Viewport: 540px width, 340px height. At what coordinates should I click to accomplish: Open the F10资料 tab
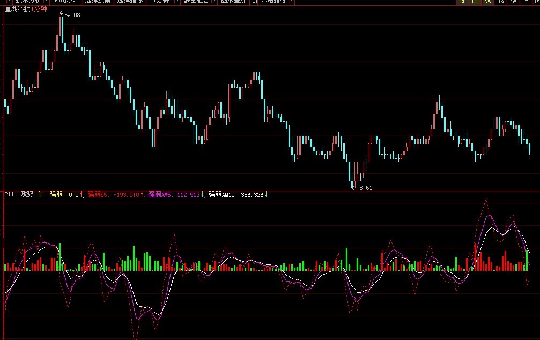point(62,2)
